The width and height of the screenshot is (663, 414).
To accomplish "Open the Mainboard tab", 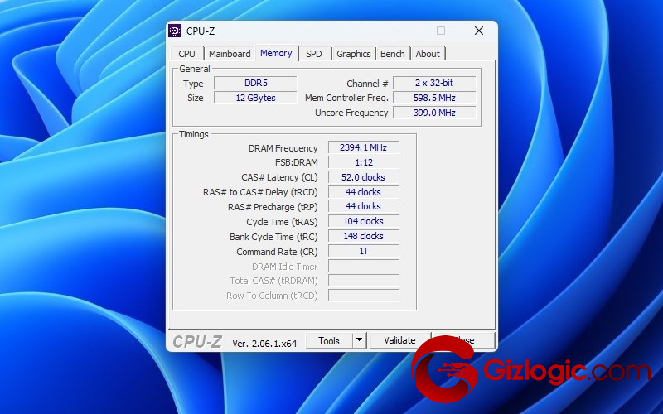I will (x=230, y=54).
